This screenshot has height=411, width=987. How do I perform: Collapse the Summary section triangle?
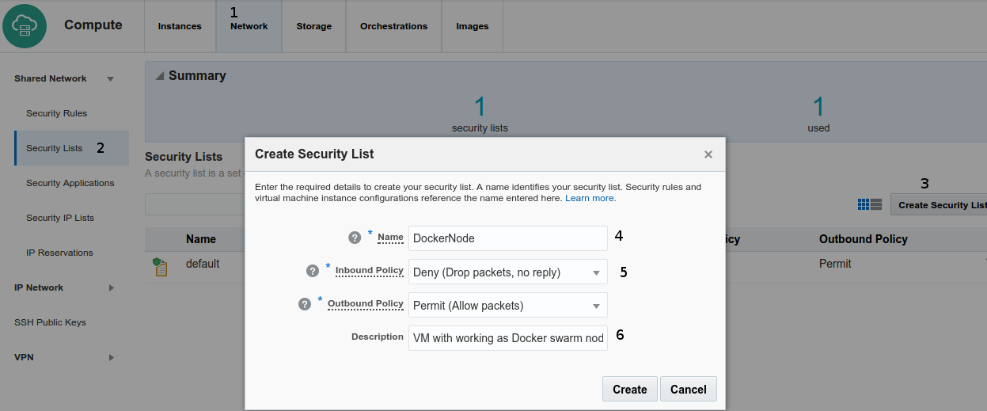159,76
